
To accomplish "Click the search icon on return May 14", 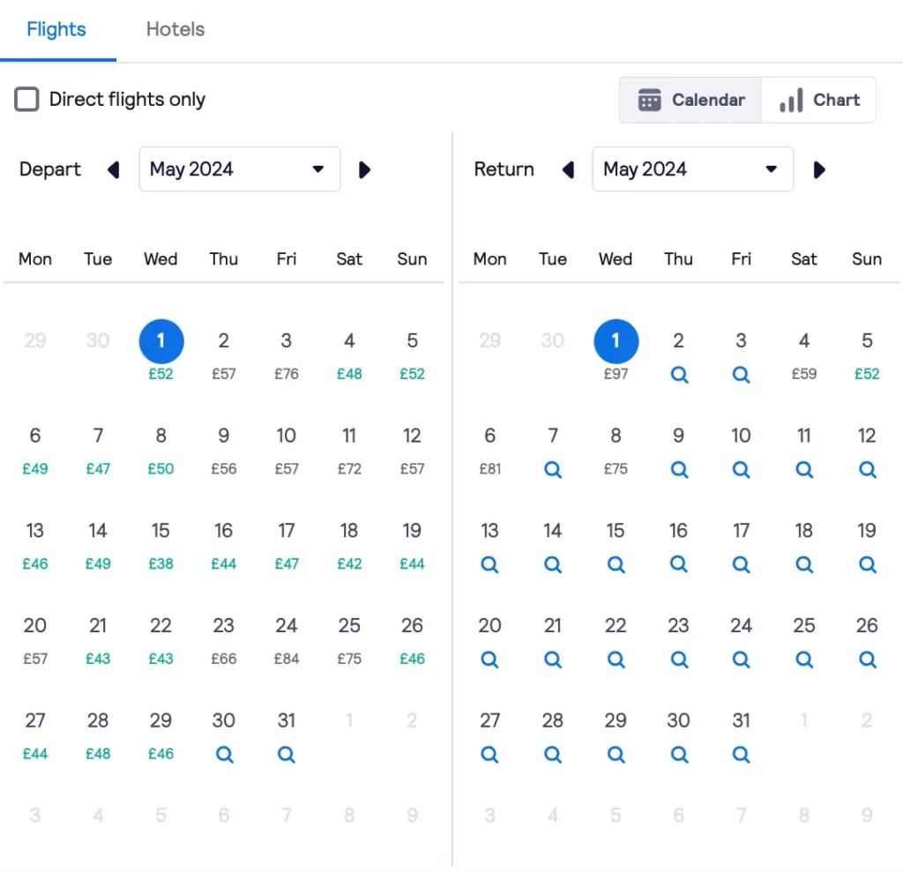I will coord(553,564).
